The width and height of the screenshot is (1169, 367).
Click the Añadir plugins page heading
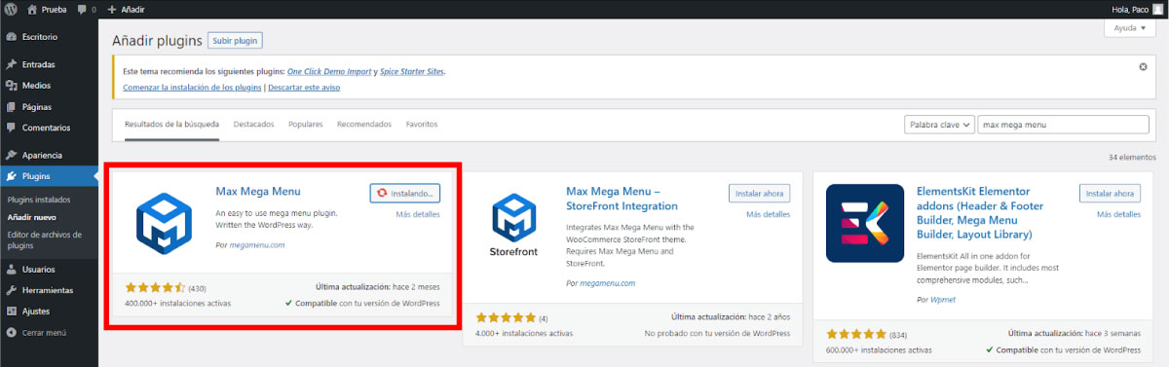coord(157,41)
